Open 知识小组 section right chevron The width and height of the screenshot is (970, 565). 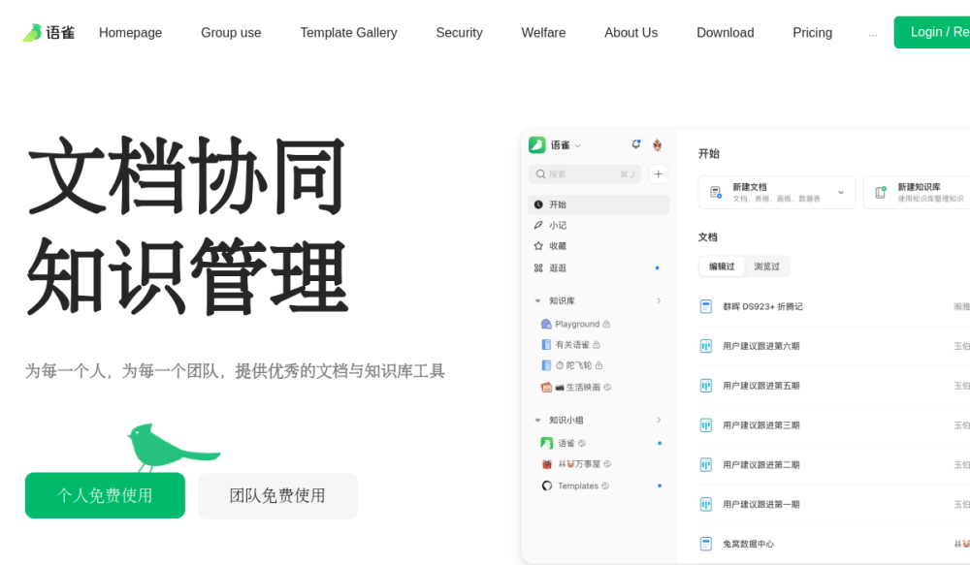(x=659, y=421)
